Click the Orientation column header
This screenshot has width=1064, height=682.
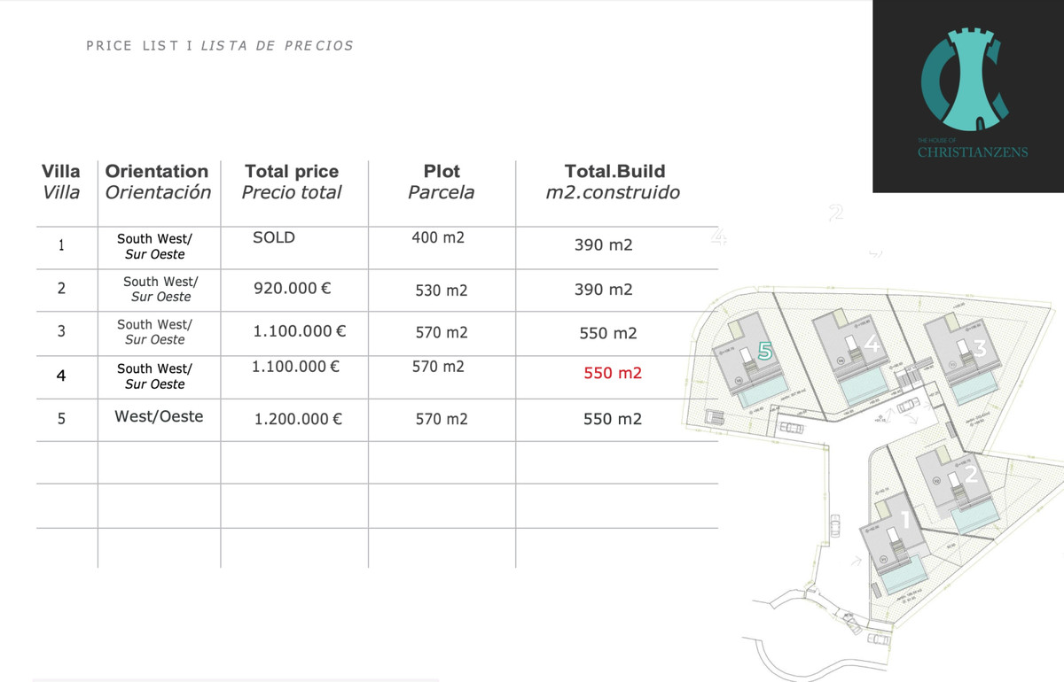pos(157,181)
